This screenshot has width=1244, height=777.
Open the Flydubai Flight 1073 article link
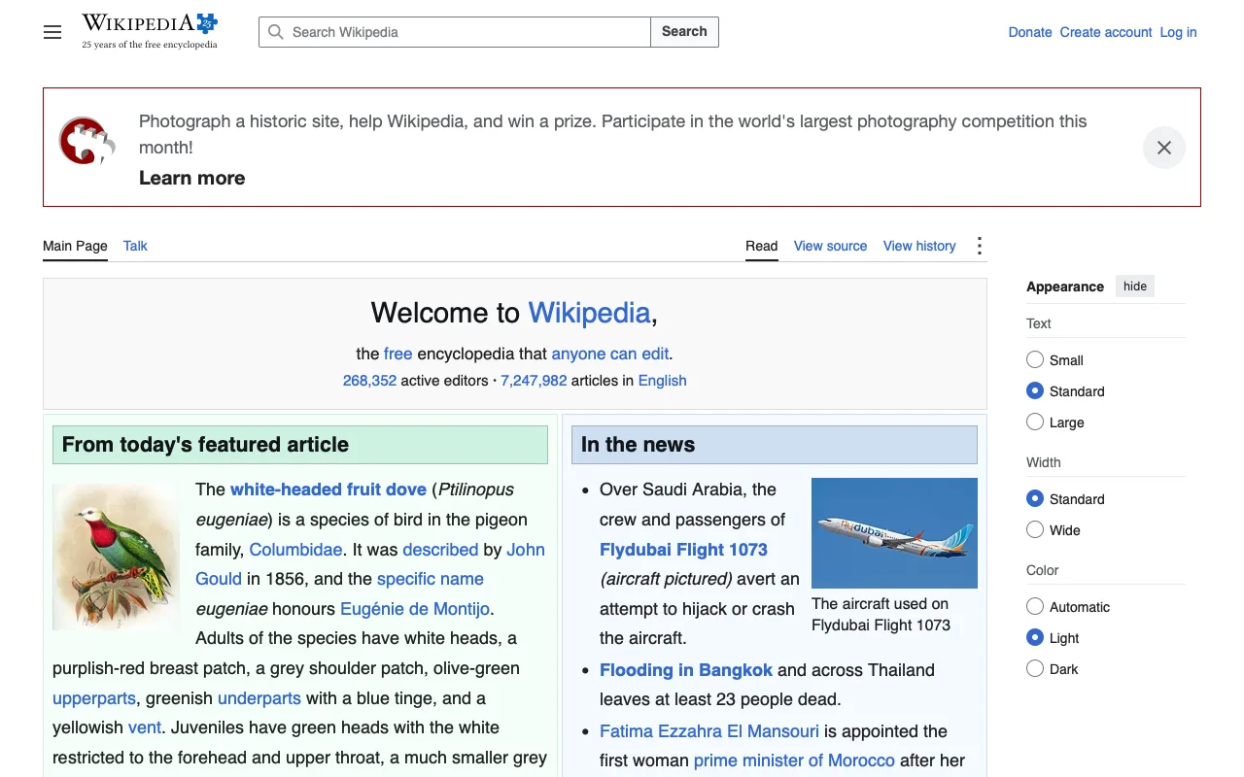pyautogui.click(x=683, y=550)
